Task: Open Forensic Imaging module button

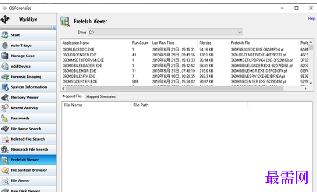Action: tap(28, 77)
